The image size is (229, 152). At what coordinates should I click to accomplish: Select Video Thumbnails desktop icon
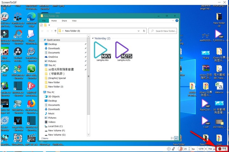[31, 37]
